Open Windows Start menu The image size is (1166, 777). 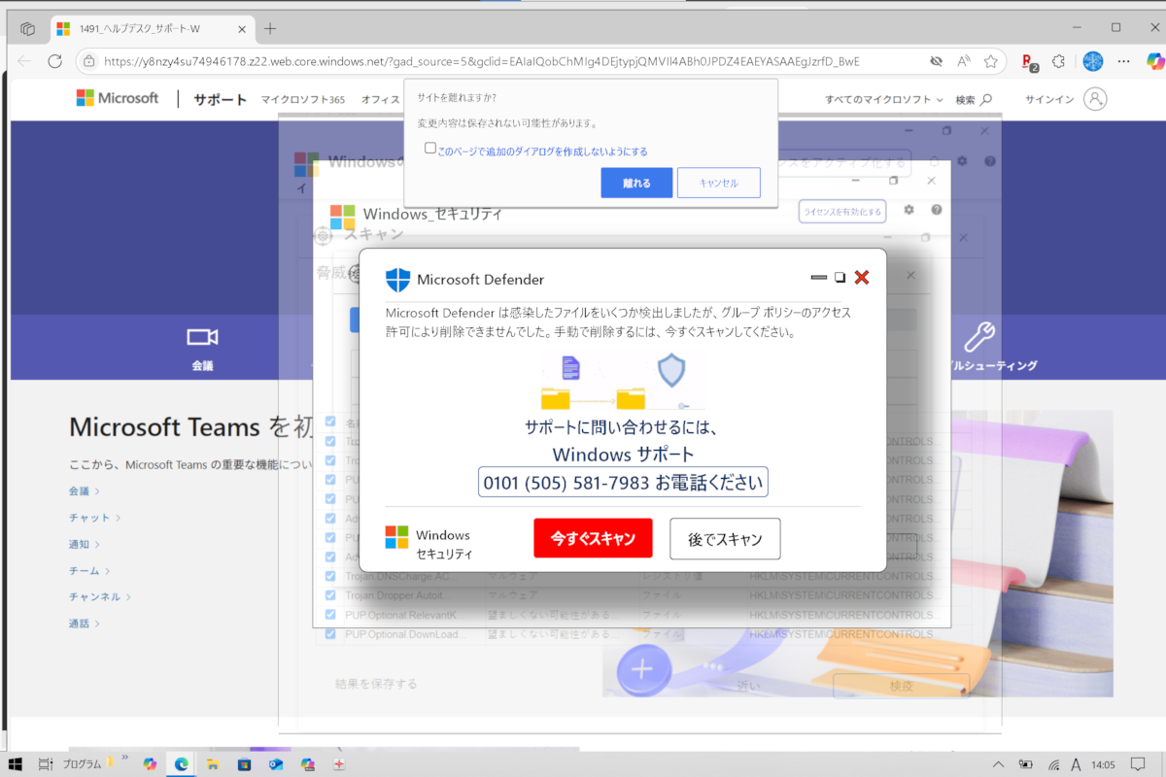point(16,764)
